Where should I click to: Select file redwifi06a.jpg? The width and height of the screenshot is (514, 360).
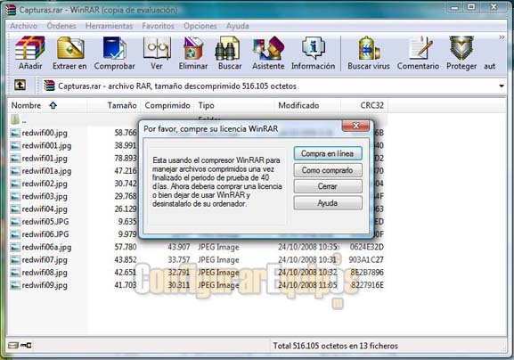(x=46, y=247)
